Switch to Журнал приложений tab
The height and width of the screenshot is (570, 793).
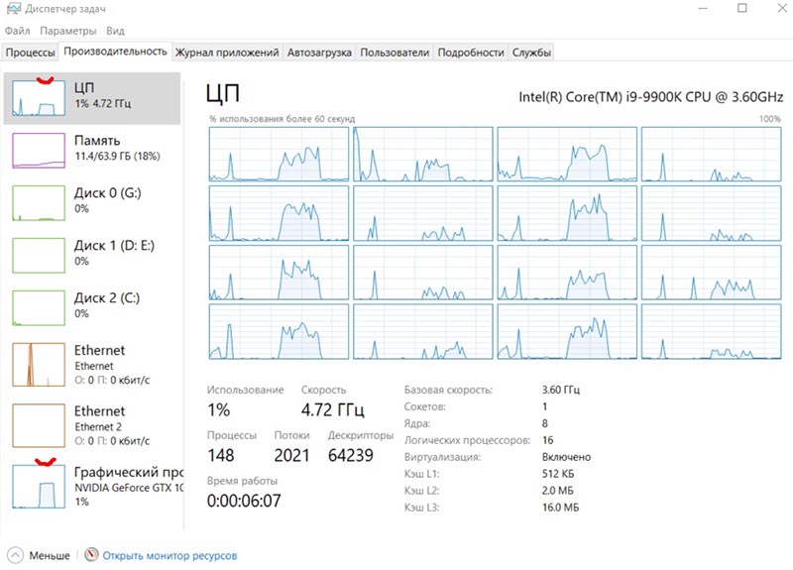coord(227,53)
